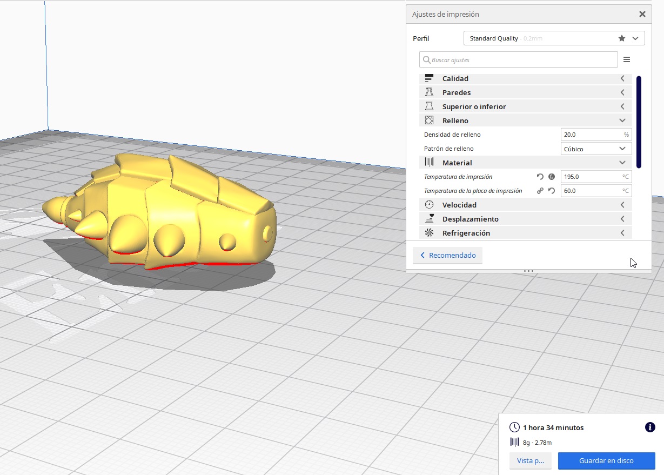Image resolution: width=664 pixels, height=475 pixels.
Task: Click the 1 hora 34 minutos estimate
Action: point(553,427)
